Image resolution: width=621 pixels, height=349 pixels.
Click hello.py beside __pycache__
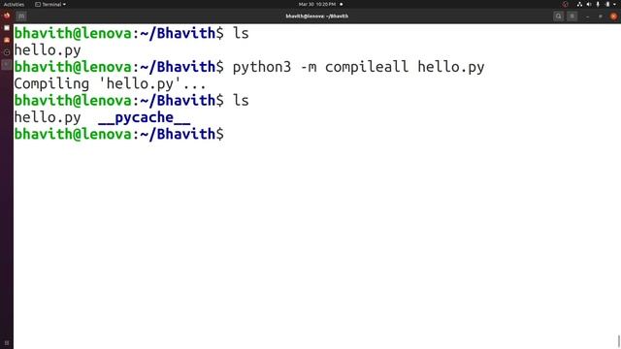click(48, 117)
